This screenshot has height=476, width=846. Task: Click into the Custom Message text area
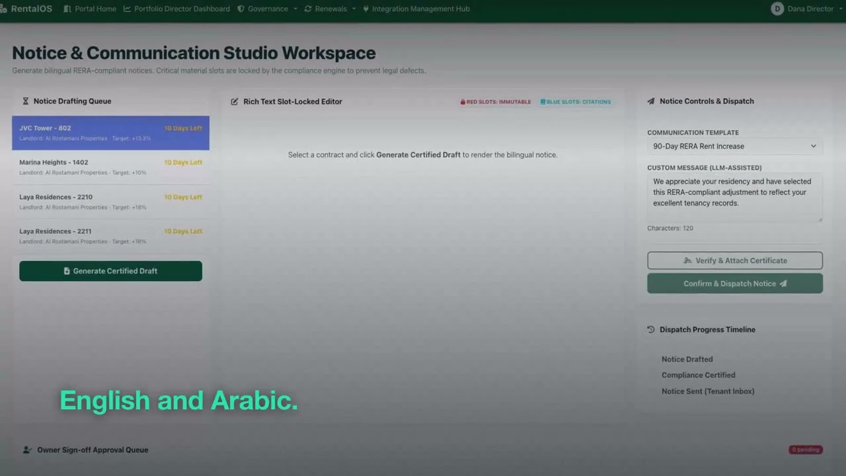pyautogui.click(x=735, y=197)
